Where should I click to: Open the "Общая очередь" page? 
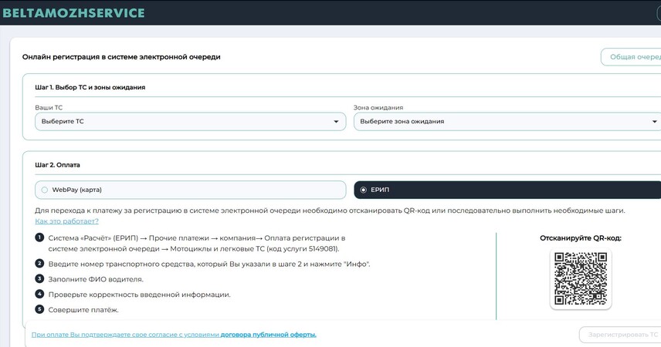point(633,57)
